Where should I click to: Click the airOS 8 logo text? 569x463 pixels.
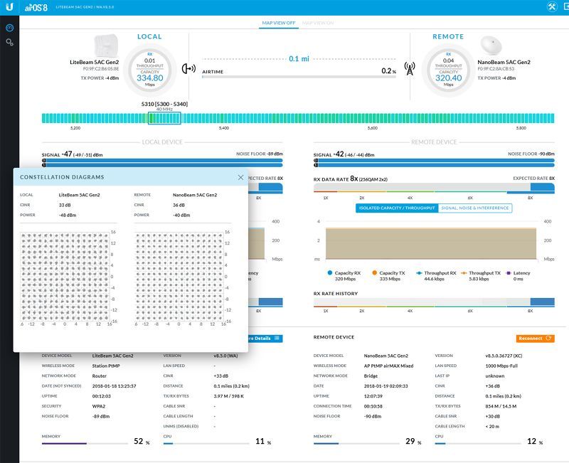click(36, 7)
